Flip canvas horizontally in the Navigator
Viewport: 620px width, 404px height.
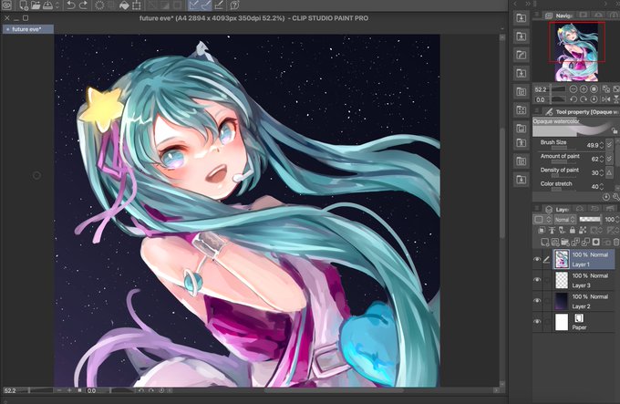tap(606, 99)
